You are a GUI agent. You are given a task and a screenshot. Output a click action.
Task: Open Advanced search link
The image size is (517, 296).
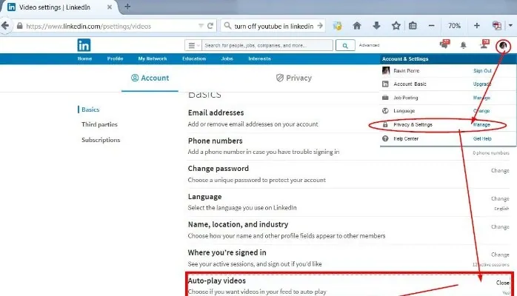point(369,45)
